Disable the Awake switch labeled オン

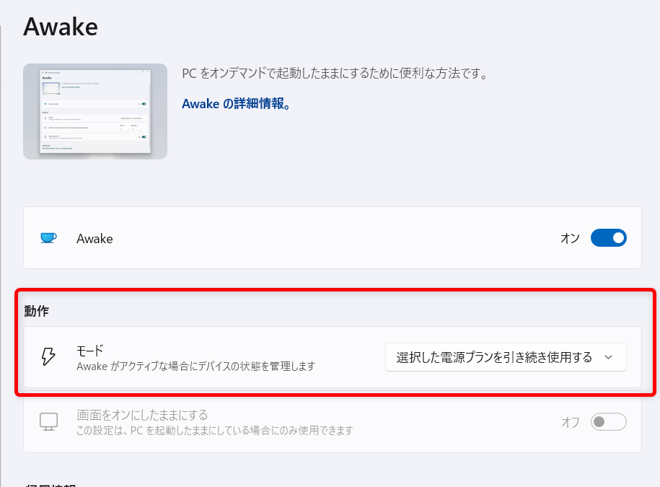point(608,238)
